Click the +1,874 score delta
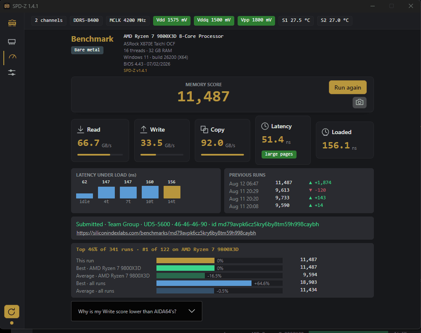The image size is (421, 333). pos(320,183)
